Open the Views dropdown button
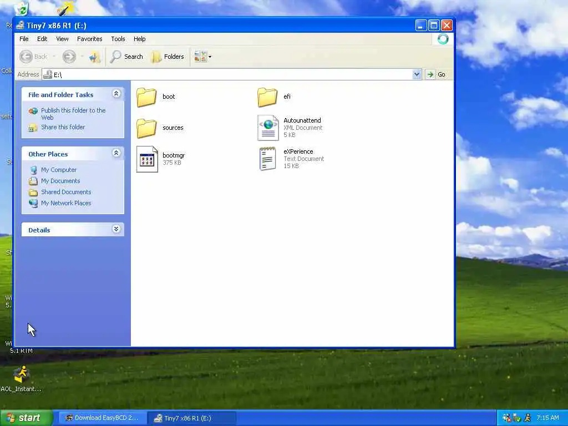568x426 pixels. [x=202, y=57]
